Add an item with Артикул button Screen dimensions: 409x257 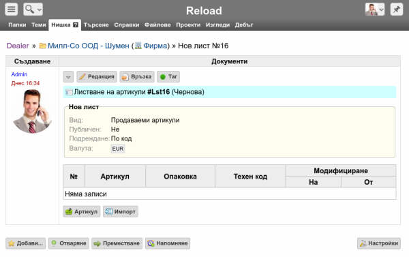coord(82,211)
